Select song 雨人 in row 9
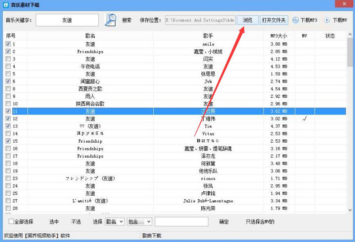 [90, 96]
